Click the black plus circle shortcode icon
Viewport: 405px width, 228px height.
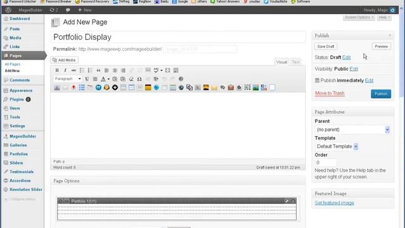pos(115,87)
